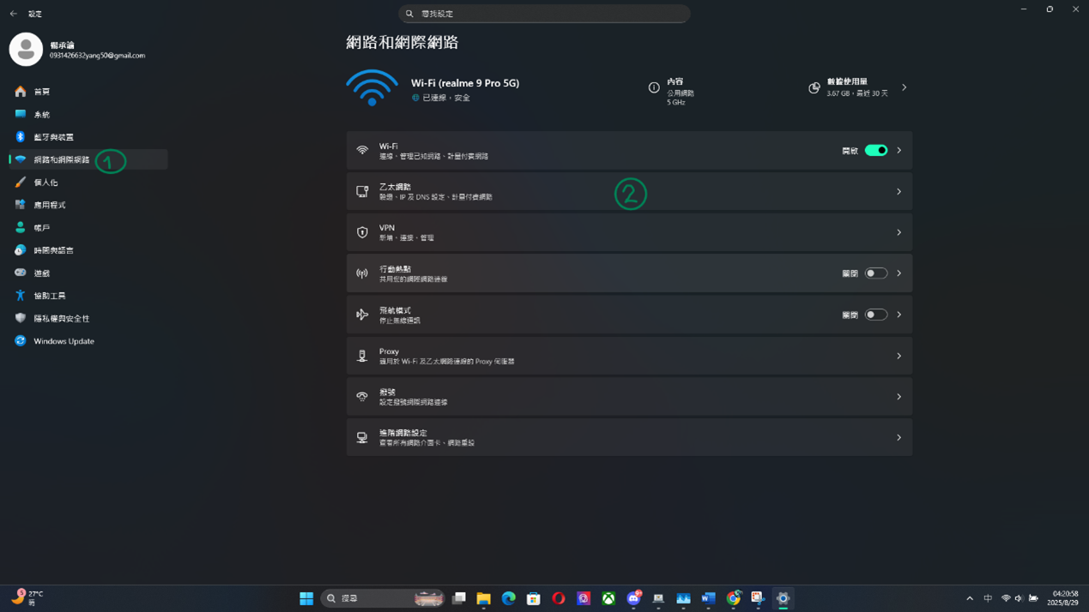Expand the 乙太網路 Ethernet row chevron
The image size is (1089, 612).
tap(898, 192)
